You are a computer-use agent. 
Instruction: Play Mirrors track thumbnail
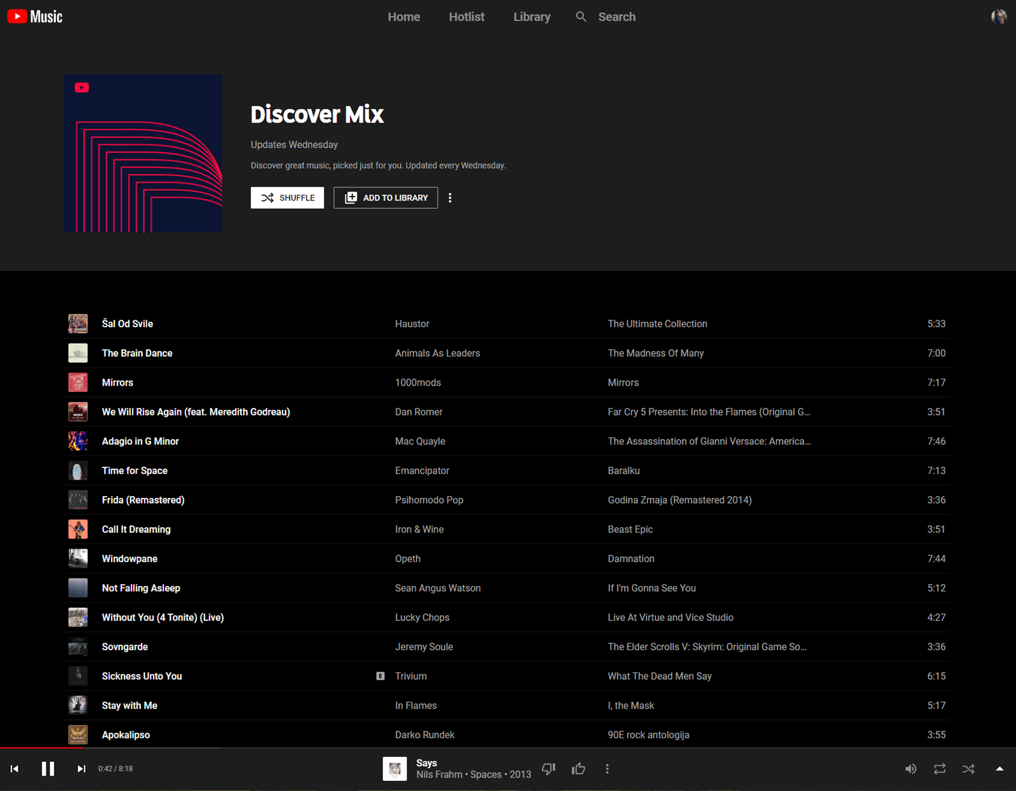tap(78, 382)
